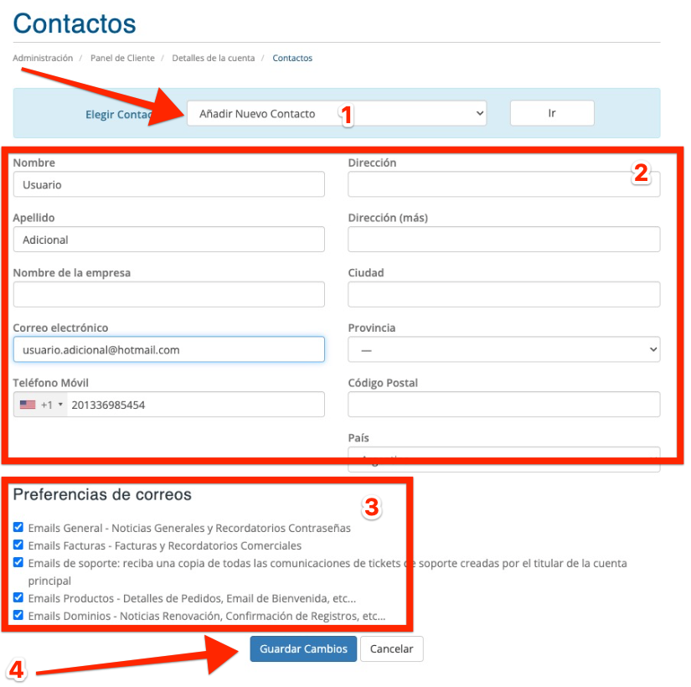This screenshot has height=687, width=691.
Task: Click the US flag country code icon
Action: [28, 405]
